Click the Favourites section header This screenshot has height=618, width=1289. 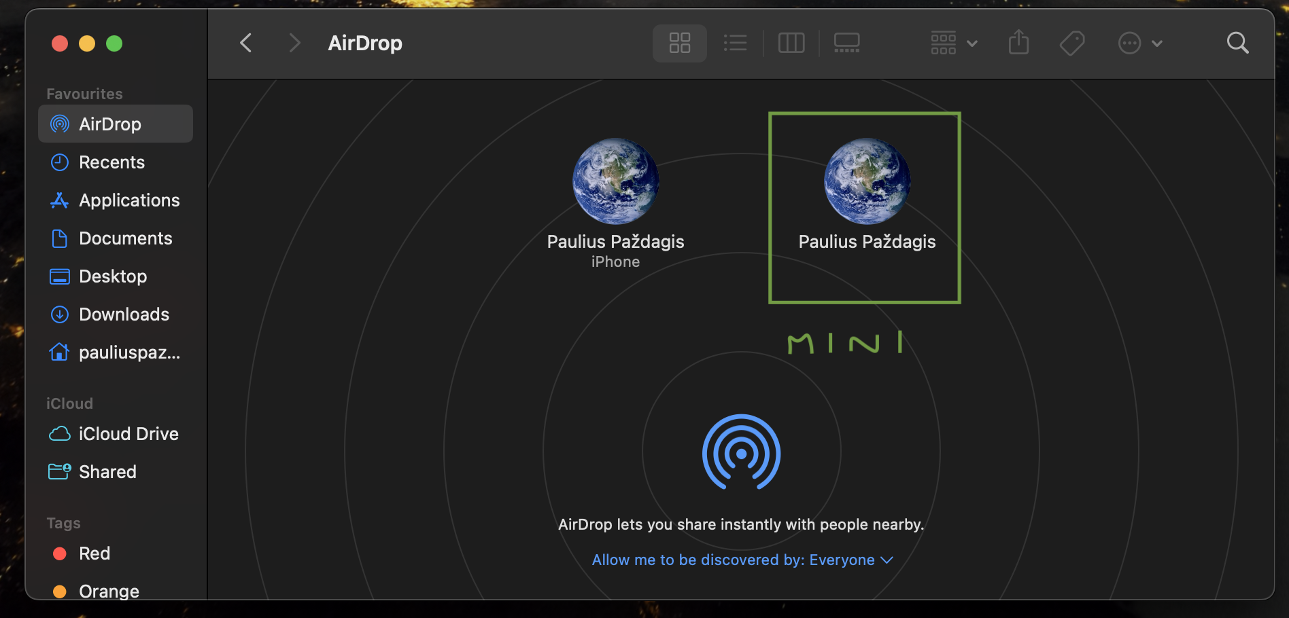pos(84,94)
